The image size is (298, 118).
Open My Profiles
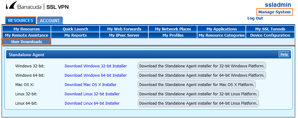click(x=173, y=35)
